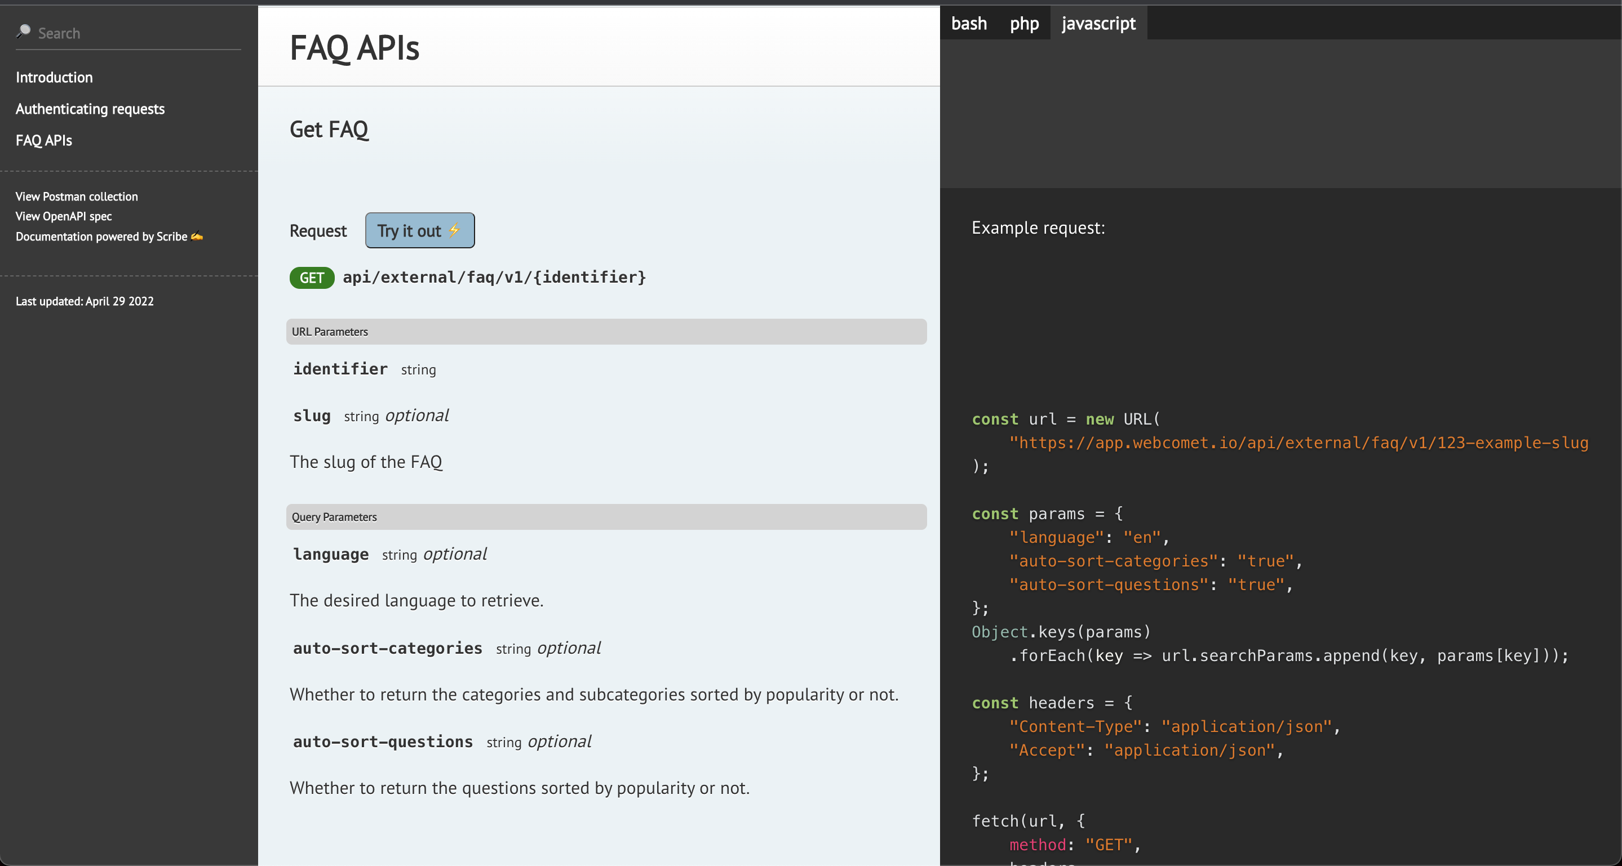Click the "Content-Type" header line in code
Image resolution: width=1622 pixels, height=866 pixels.
pos(1175,726)
